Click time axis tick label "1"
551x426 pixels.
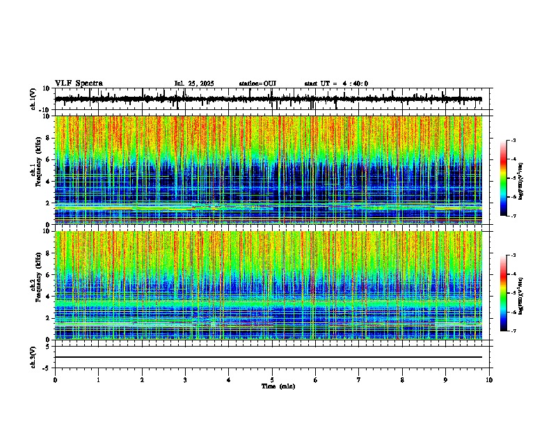[98, 380]
